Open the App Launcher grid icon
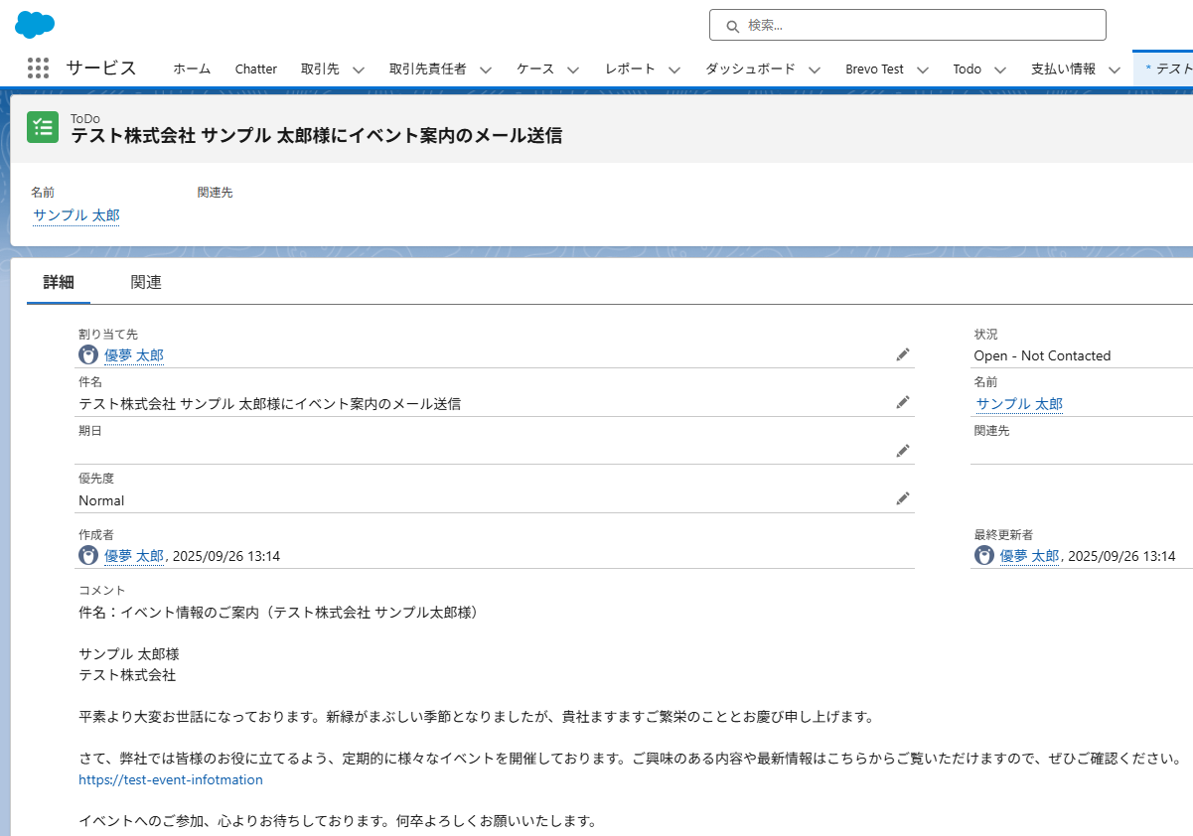Screen dimensions: 1193x836 (x=38, y=69)
